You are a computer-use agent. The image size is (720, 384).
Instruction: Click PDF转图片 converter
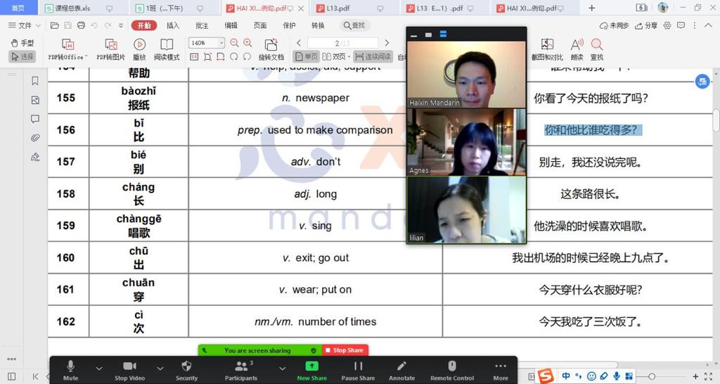pyautogui.click(x=110, y=50)
